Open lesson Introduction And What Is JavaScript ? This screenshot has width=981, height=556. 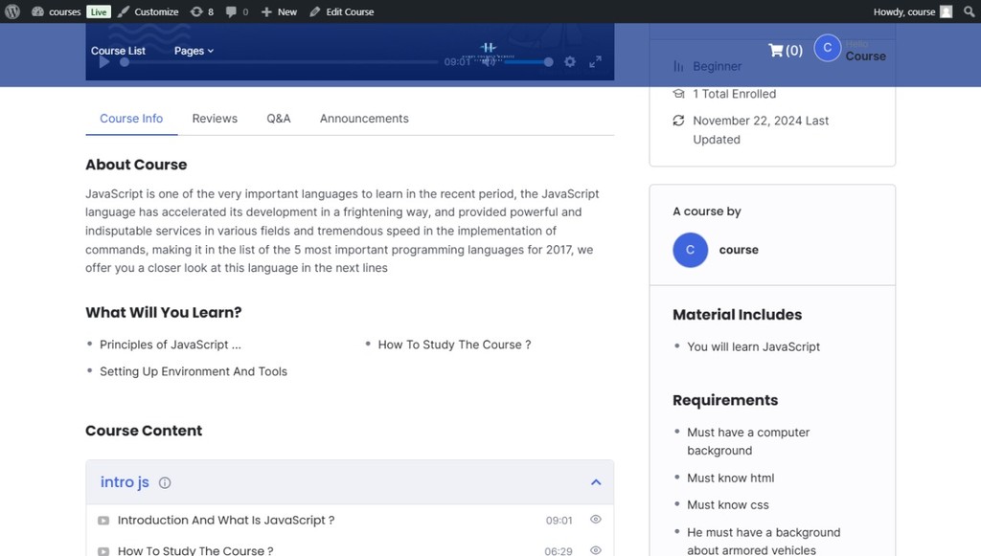click(x=226, y=520)
